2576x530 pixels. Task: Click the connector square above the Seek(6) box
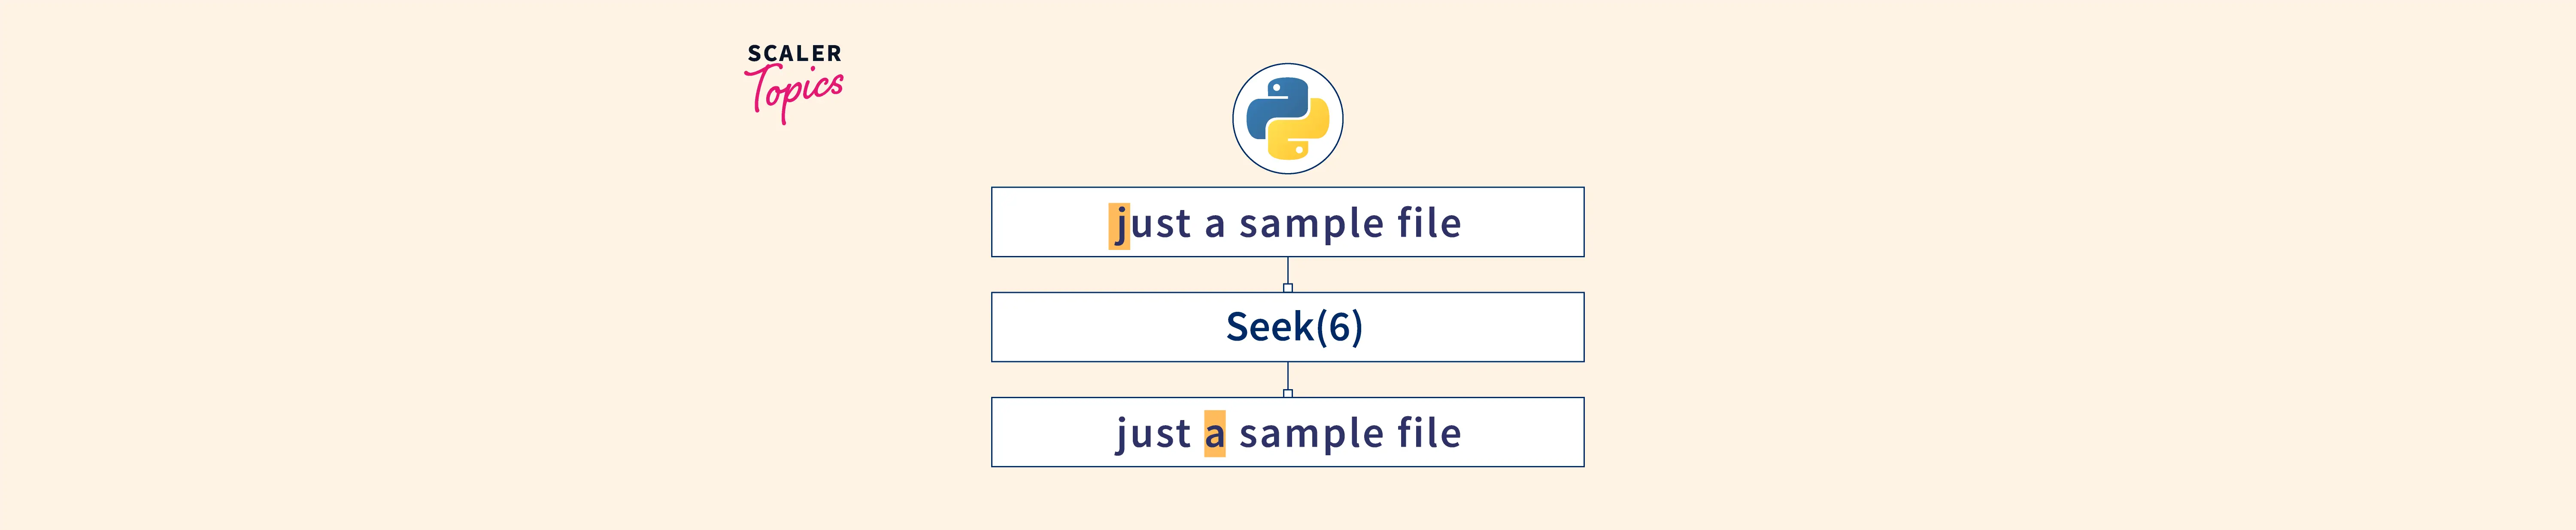1288,288
